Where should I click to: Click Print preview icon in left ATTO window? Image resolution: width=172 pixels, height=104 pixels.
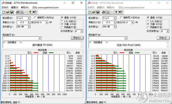coord(21,12)
